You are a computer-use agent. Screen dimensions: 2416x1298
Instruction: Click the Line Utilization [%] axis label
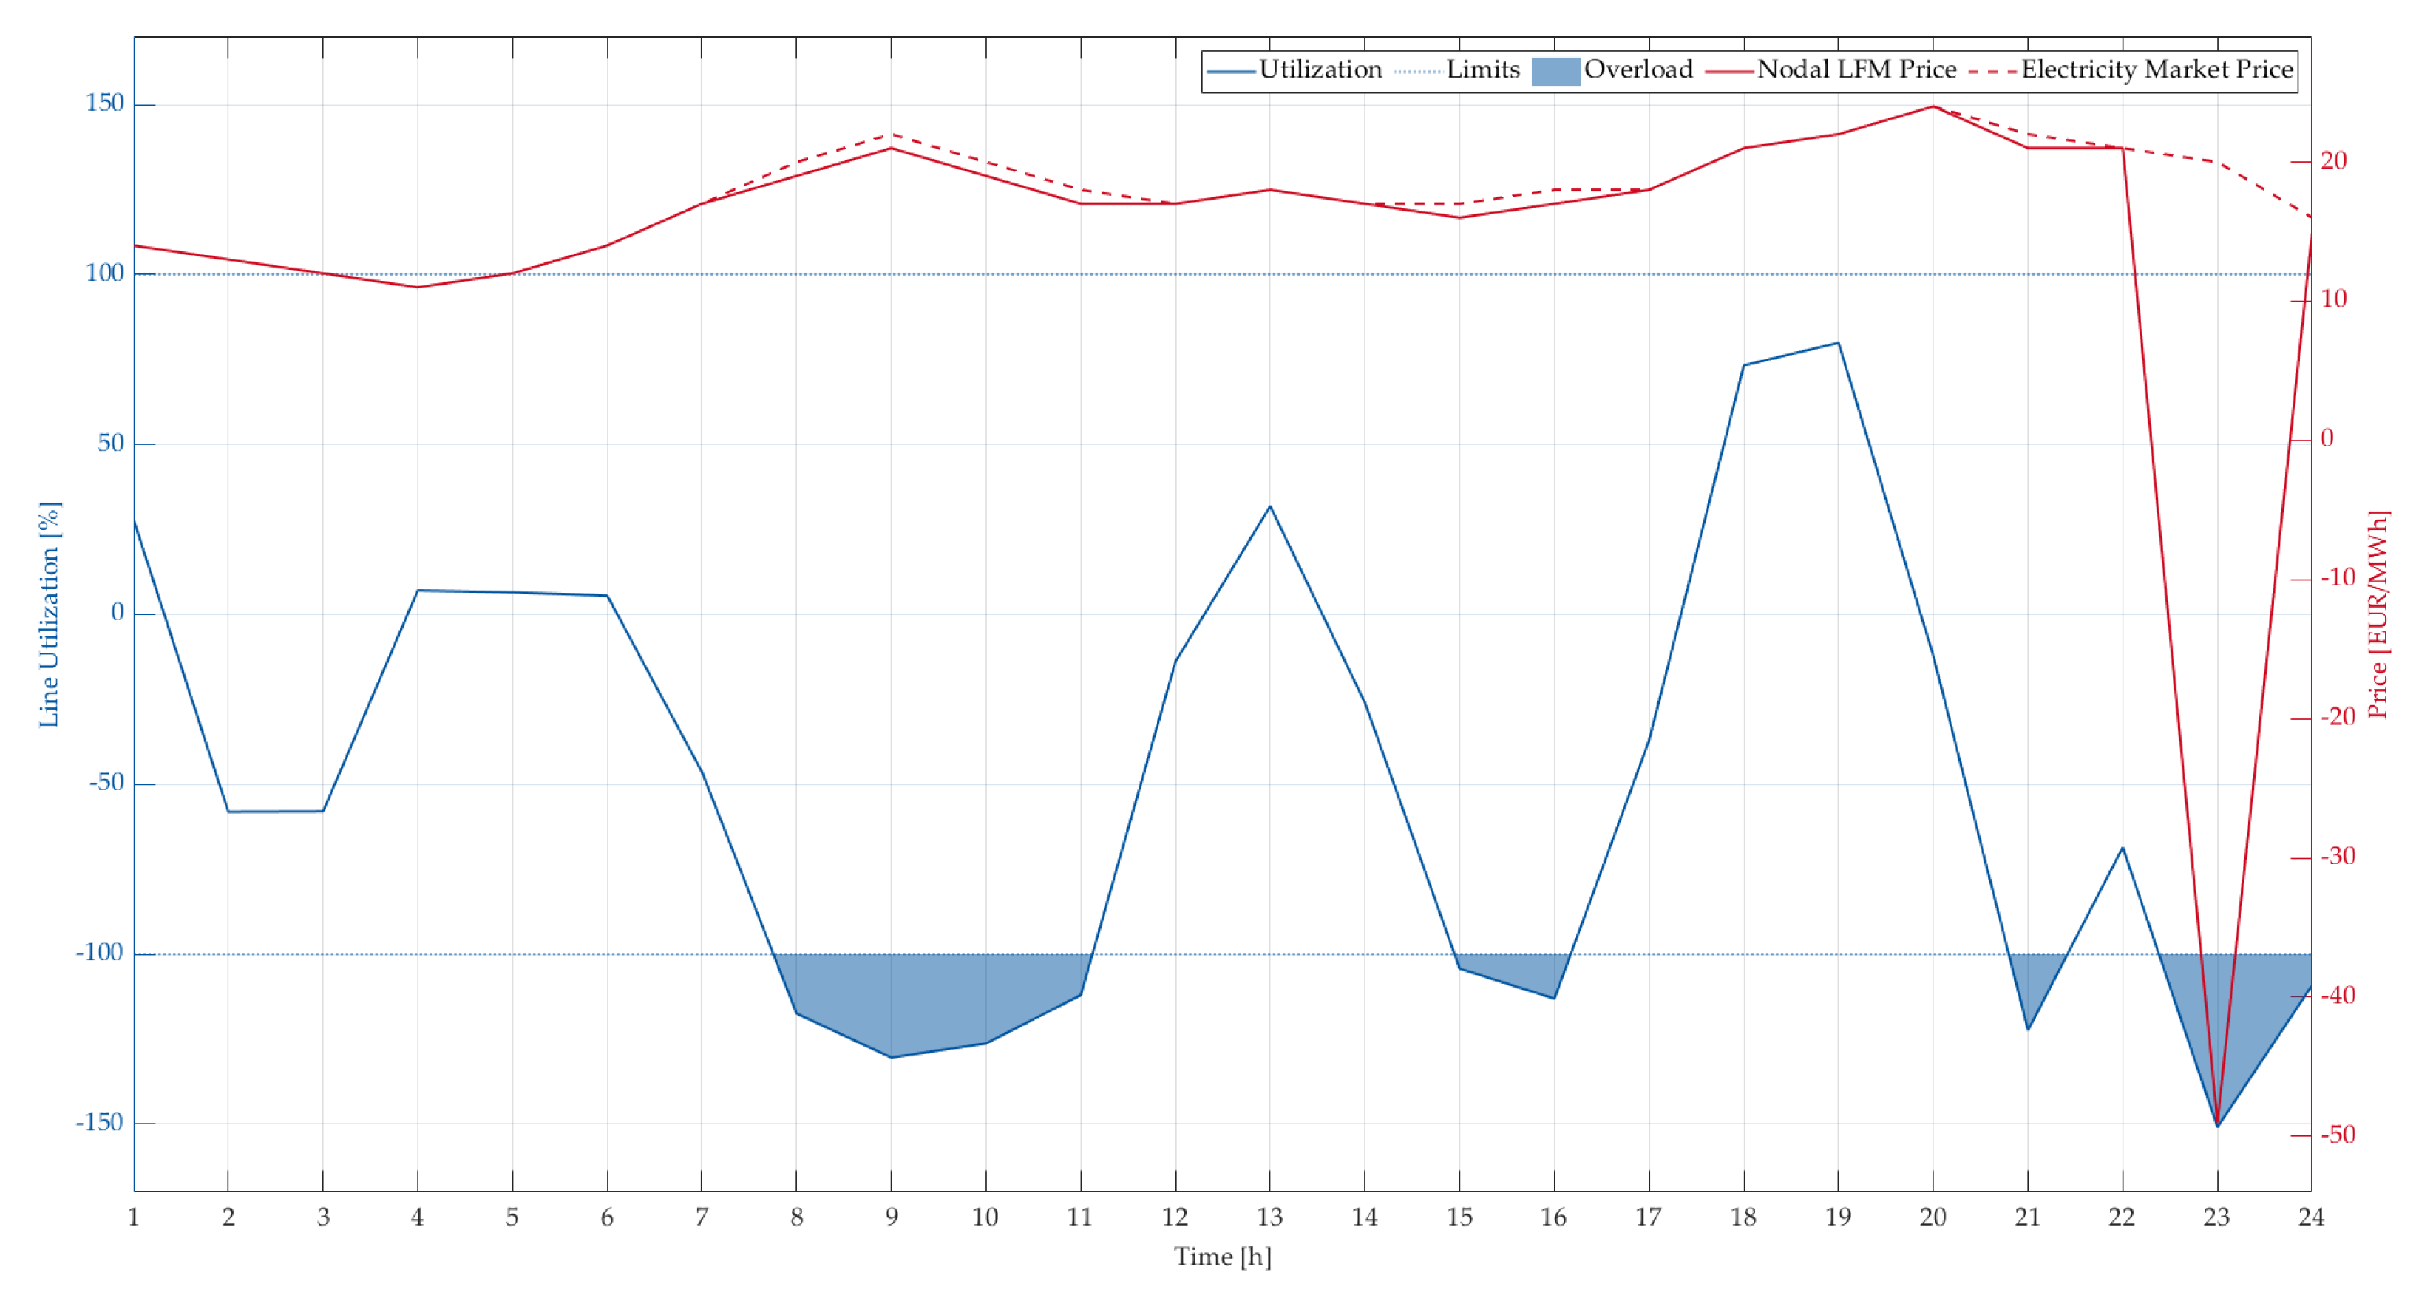pos(49,614)
